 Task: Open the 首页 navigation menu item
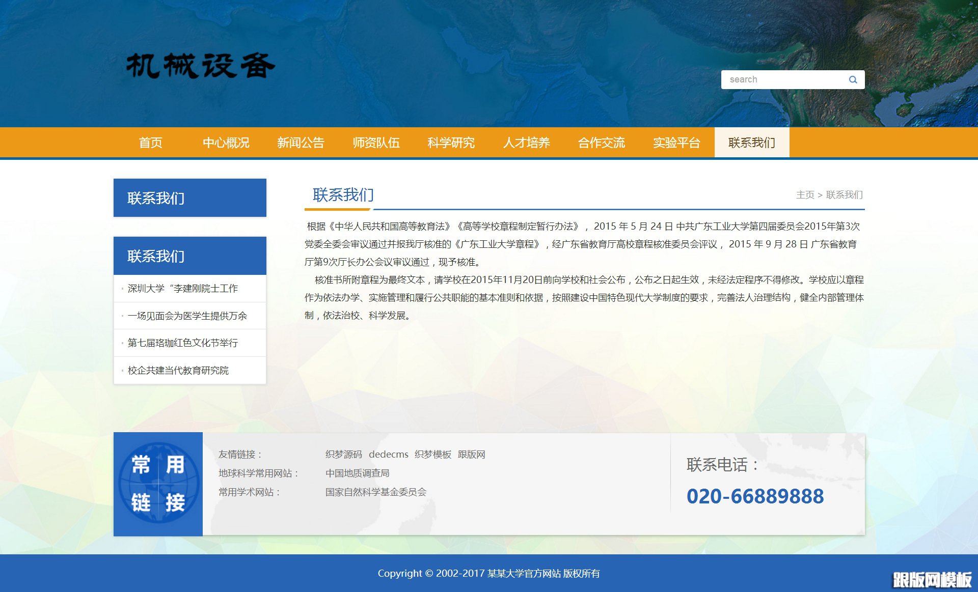[151, 143]
